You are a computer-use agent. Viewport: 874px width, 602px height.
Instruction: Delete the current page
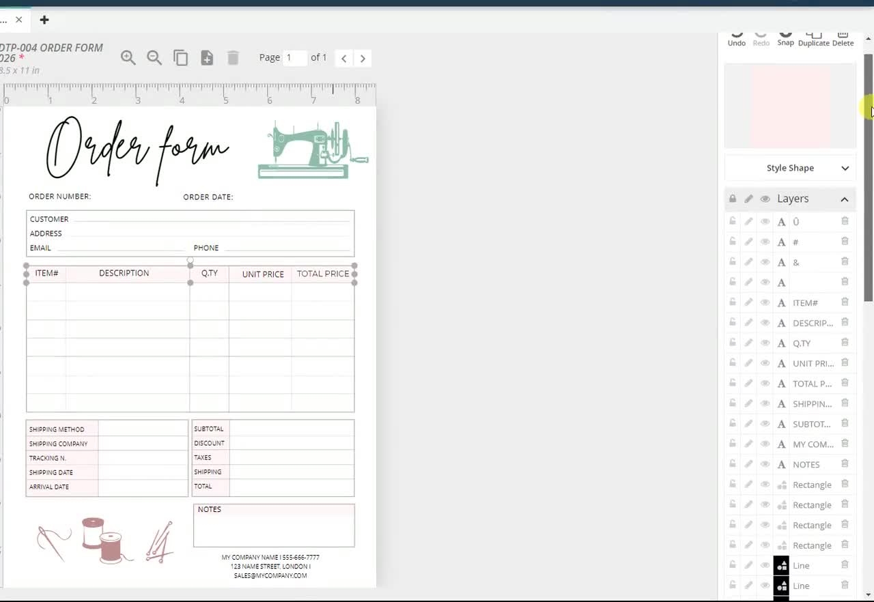click(233, 58)
